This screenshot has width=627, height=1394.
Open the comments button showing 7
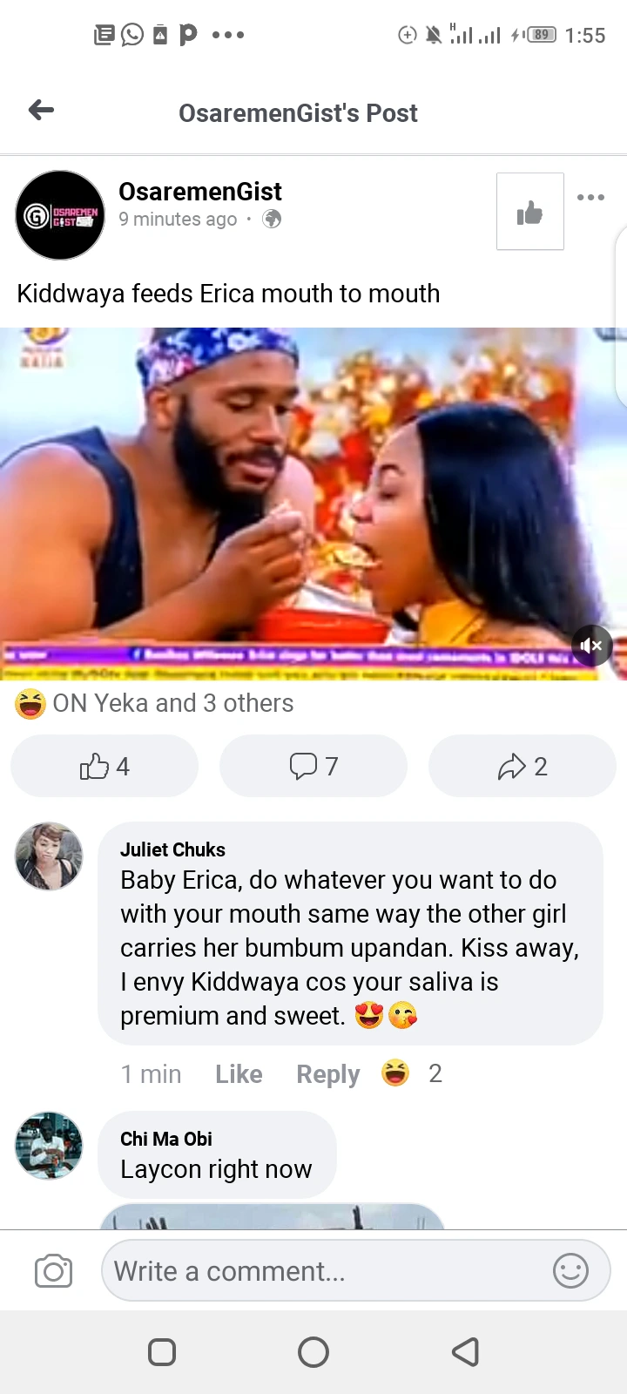coord(313,767)
